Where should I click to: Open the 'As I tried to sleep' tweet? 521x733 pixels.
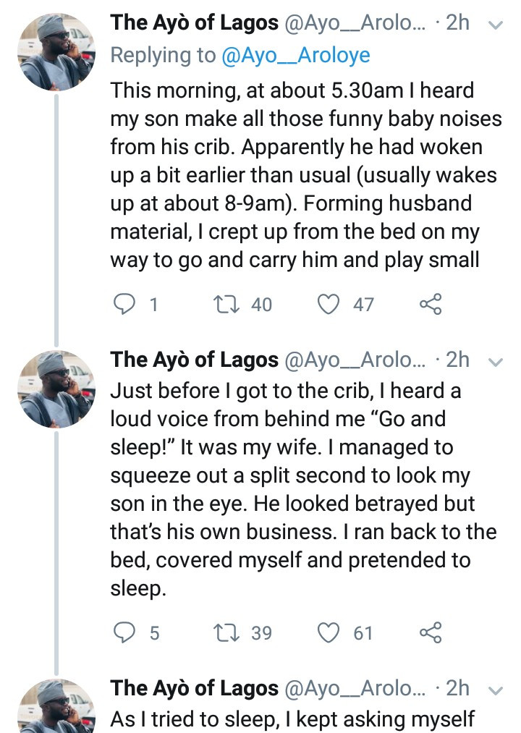[292, 719]
